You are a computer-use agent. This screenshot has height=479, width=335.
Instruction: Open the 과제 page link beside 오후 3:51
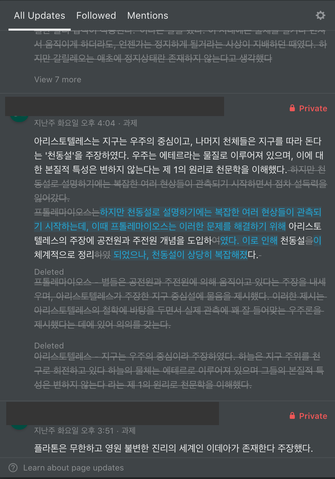[x=128, y=430]
